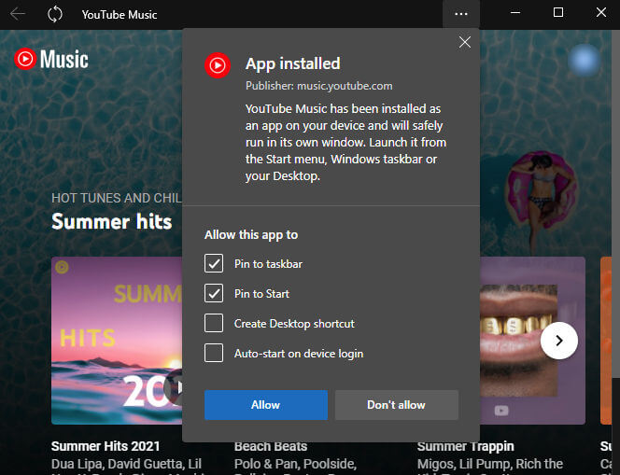Close the YouTube Music window
The height and width of the screenshot is (475, 620).
pyautogui.click(x=601, y=13)
